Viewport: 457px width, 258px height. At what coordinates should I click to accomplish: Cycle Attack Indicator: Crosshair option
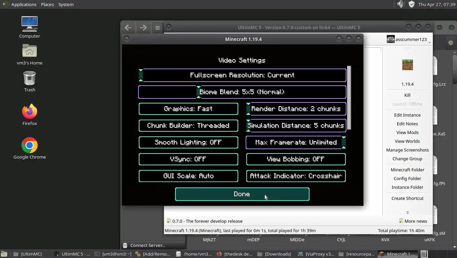tap(296, 176)
